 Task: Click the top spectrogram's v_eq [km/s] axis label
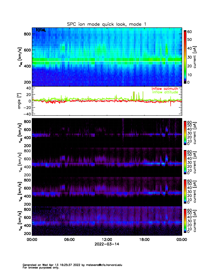(x=20, y=57)
